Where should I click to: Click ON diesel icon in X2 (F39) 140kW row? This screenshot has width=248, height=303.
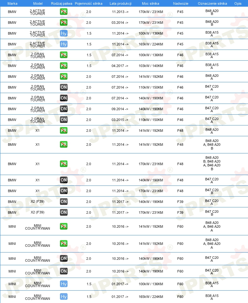coord(64,202)
